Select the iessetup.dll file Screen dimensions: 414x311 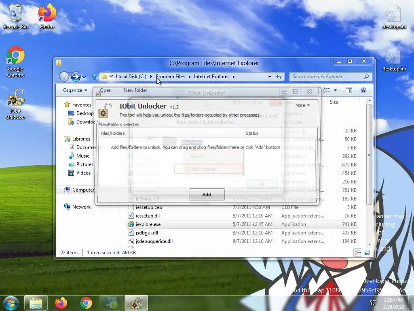click(x=148, y=216)
